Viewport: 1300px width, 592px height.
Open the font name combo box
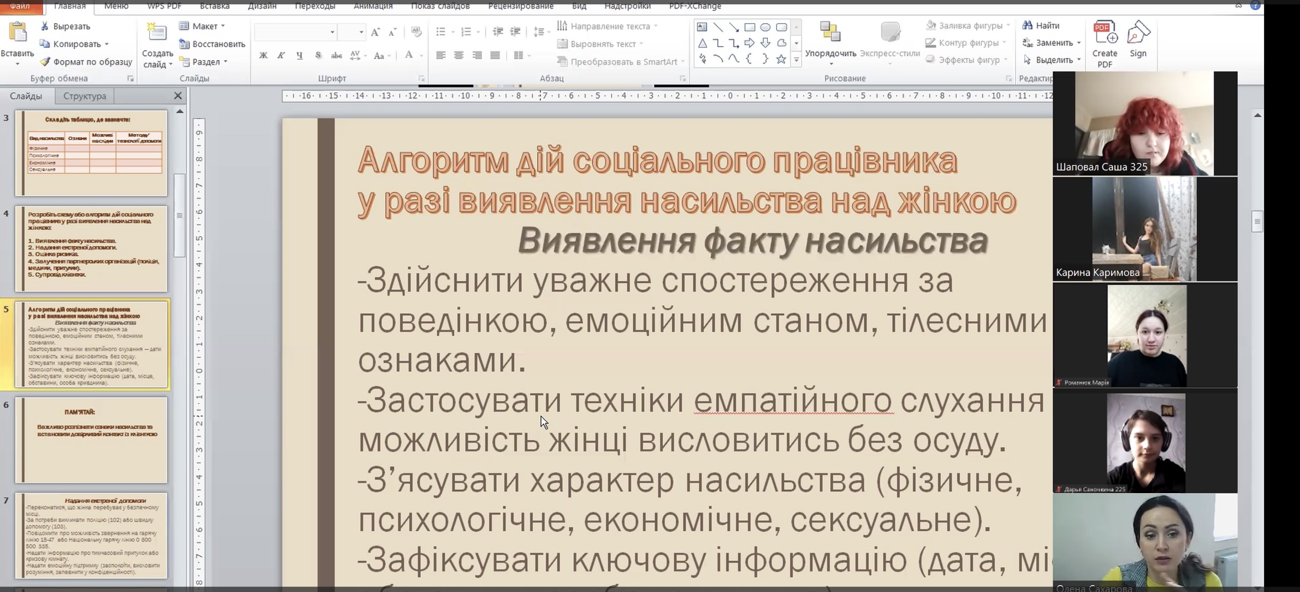[x=295, y=32]
